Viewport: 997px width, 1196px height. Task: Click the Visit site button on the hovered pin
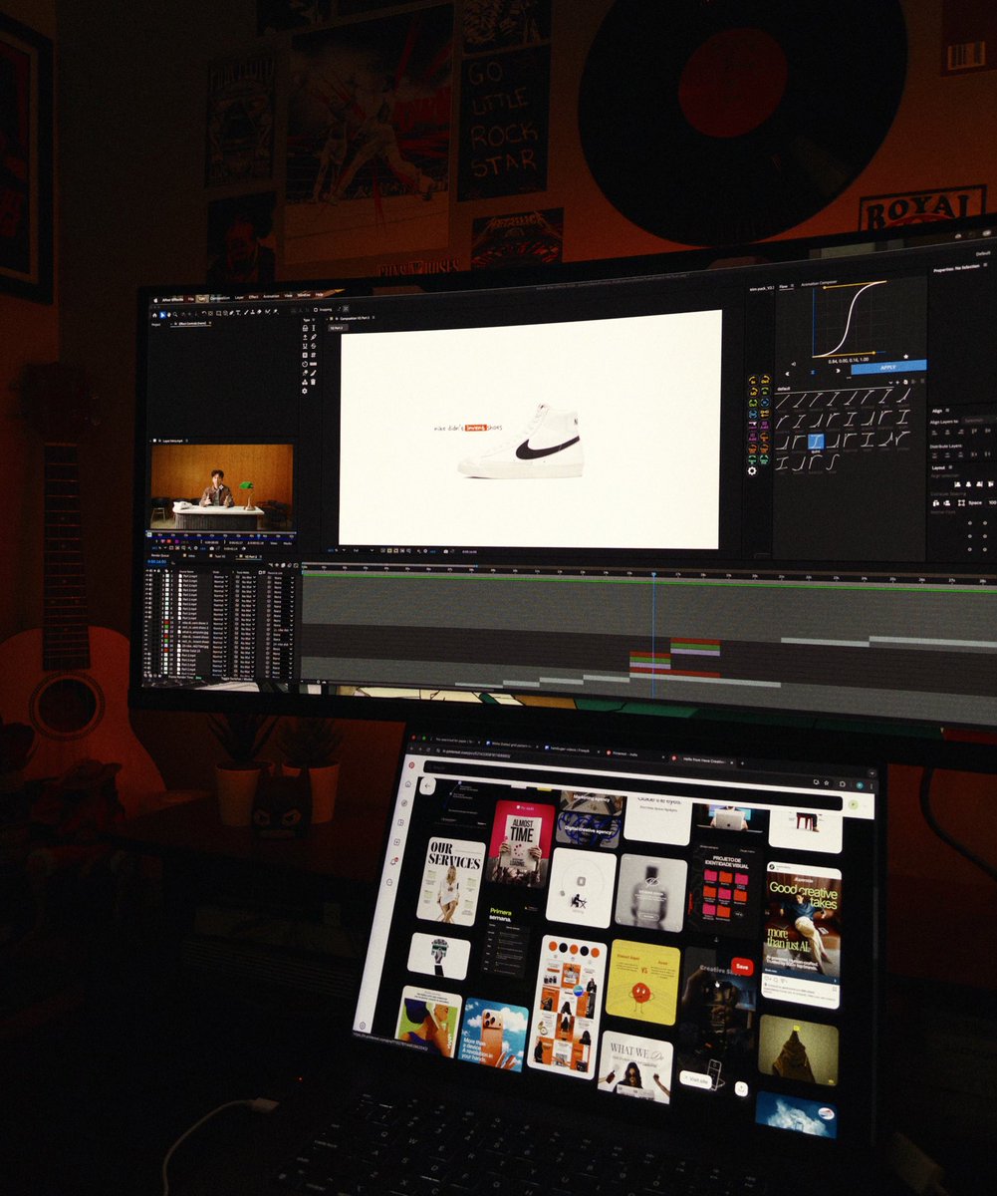click(695, 1078)
